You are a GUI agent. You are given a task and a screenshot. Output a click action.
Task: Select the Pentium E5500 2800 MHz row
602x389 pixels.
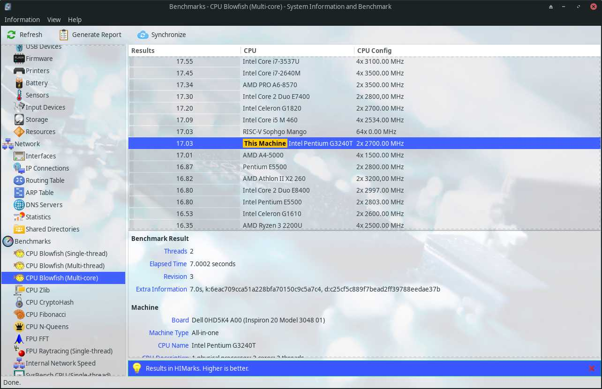tap(364, 167)
